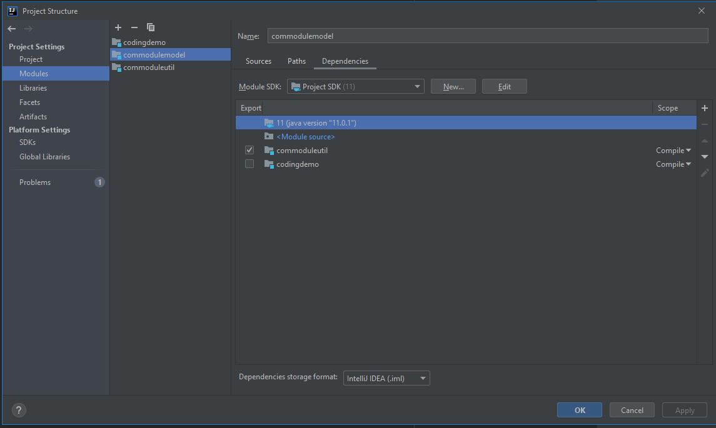
Task: Close the Project Structure dialog
Action: point(702,11)
